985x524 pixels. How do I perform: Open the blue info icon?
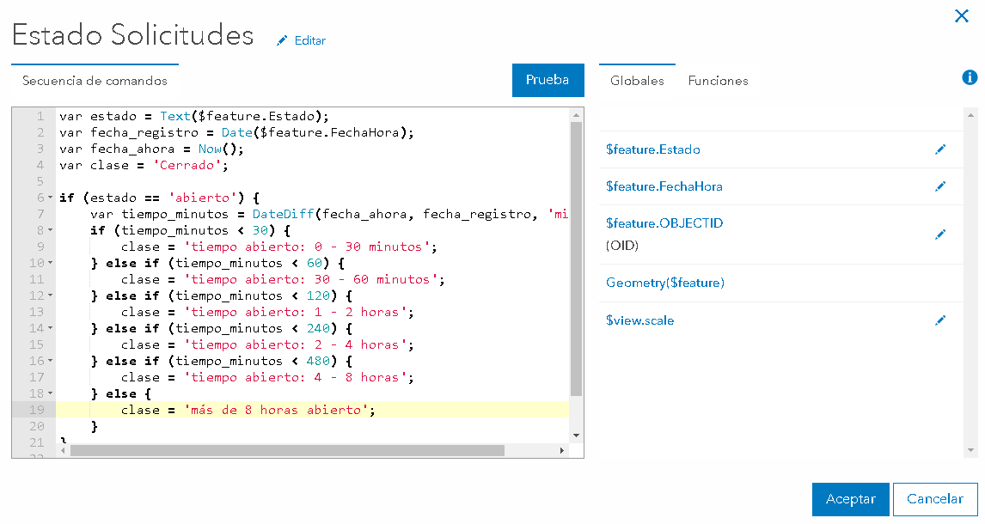click(x=970, y=77)
